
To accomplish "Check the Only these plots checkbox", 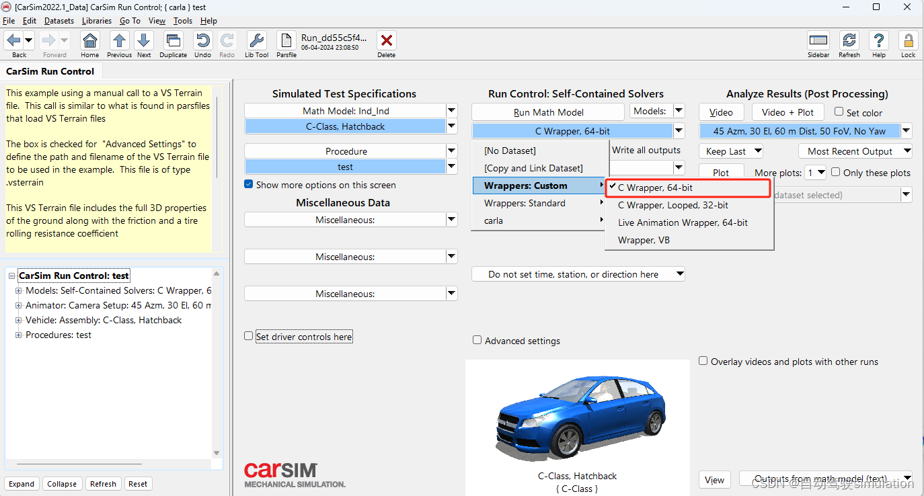I will [x=835, y=172].
